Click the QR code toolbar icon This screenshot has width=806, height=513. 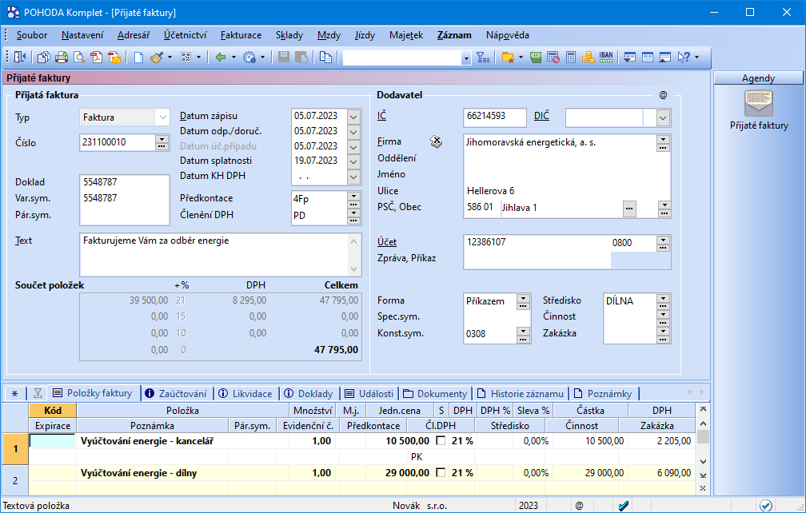tap(186, 57)
